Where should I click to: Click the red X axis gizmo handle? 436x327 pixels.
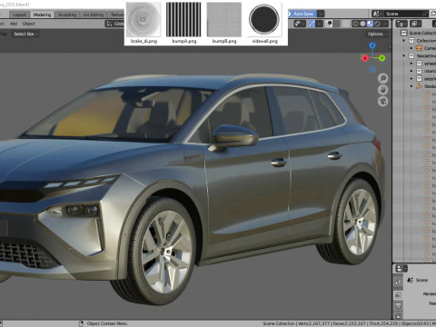(364, 58)
